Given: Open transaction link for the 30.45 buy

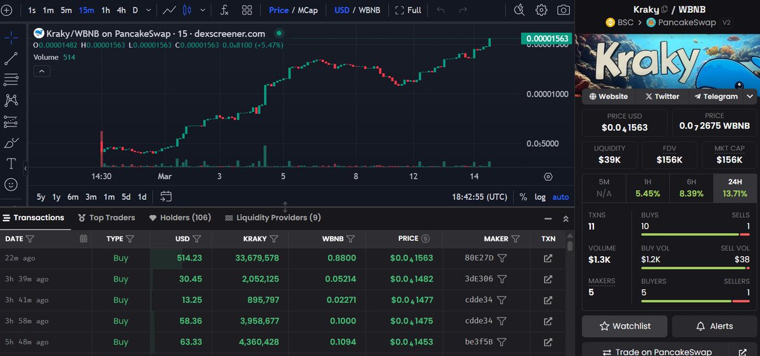Looking at the screenshot, I should pyautogui.click(x=548, y=279).
